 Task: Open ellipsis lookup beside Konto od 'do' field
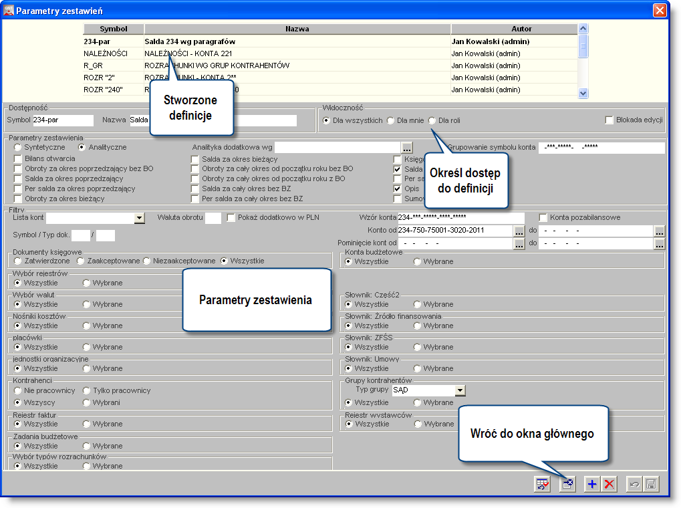pyautogui.click(x=660, y=231)
